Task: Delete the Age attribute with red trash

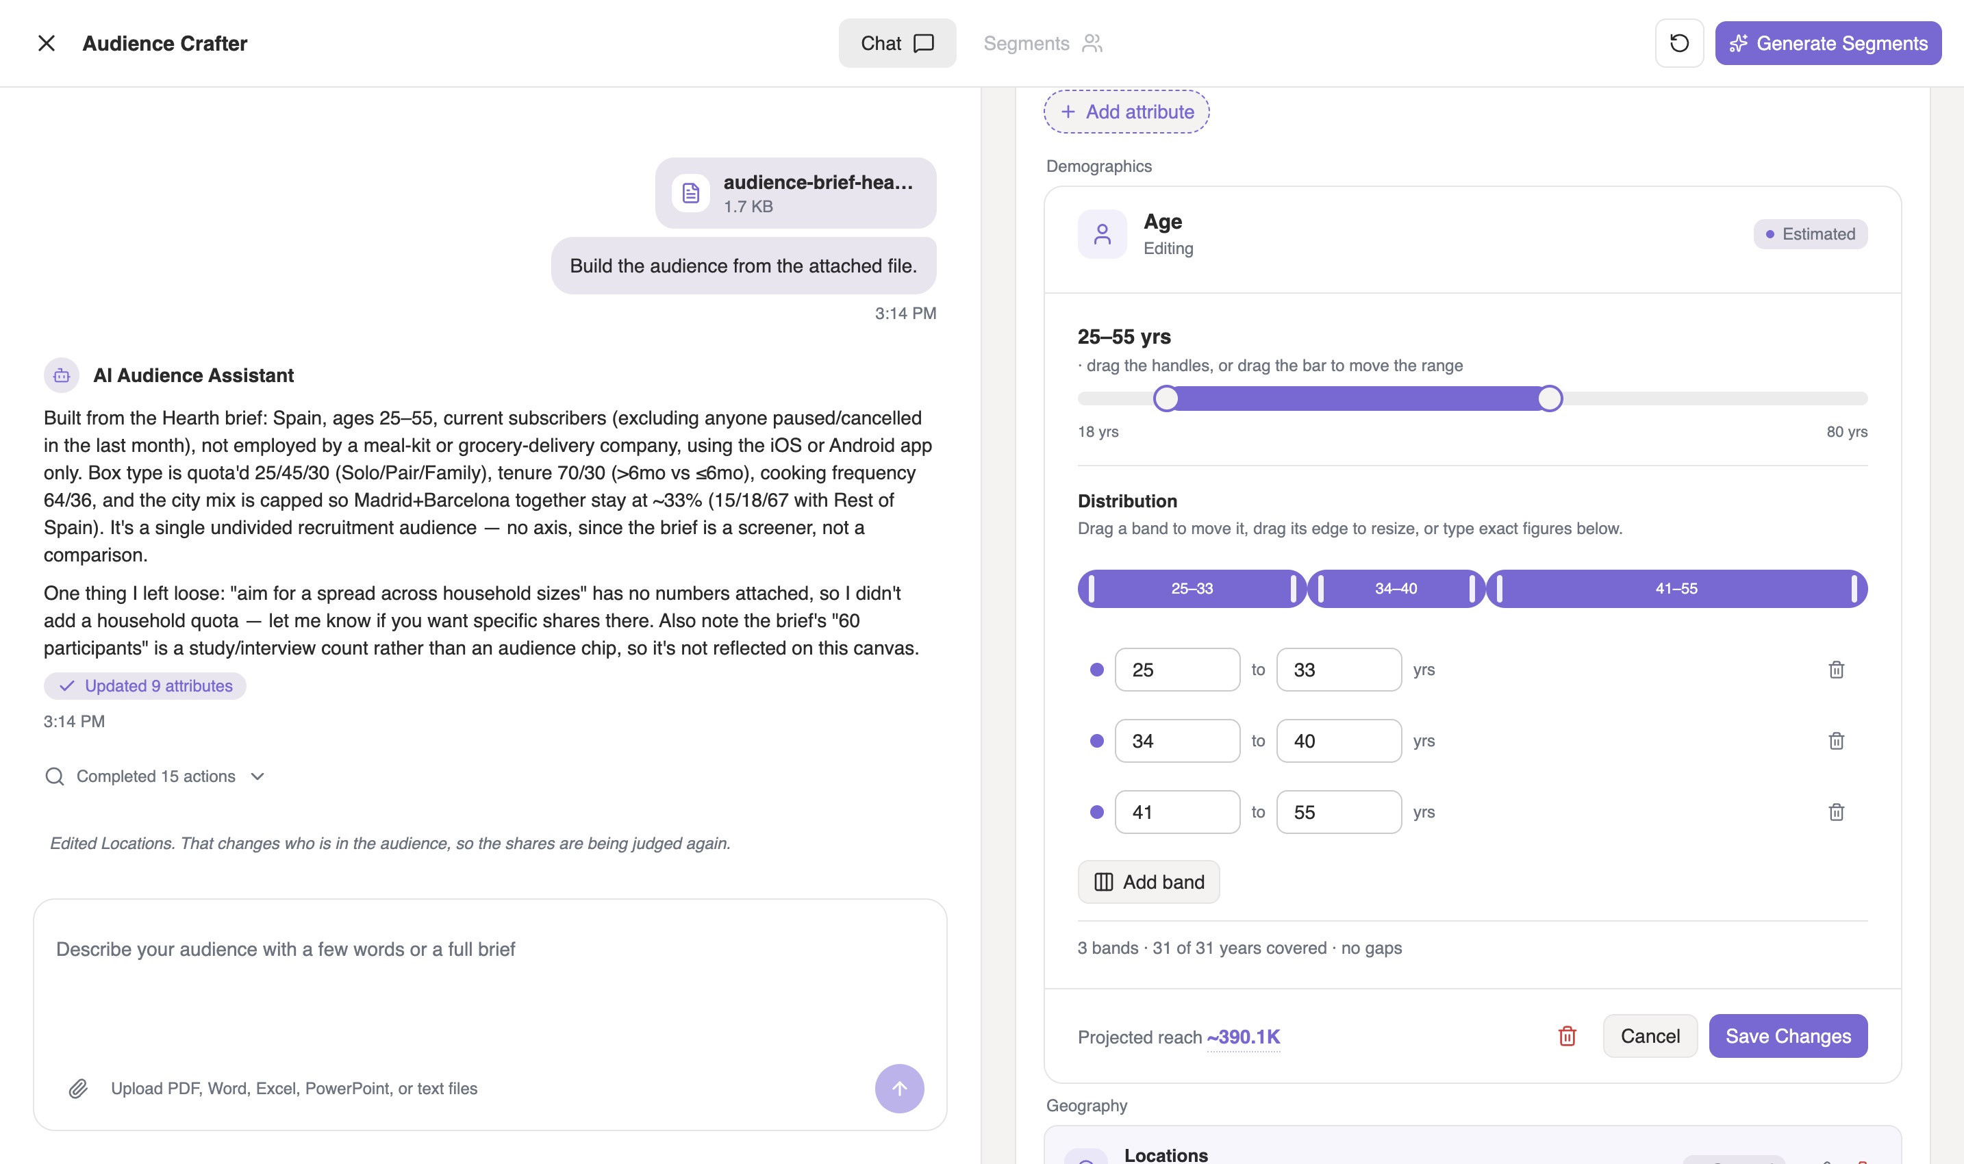Action: (x=1566, y=1036)
